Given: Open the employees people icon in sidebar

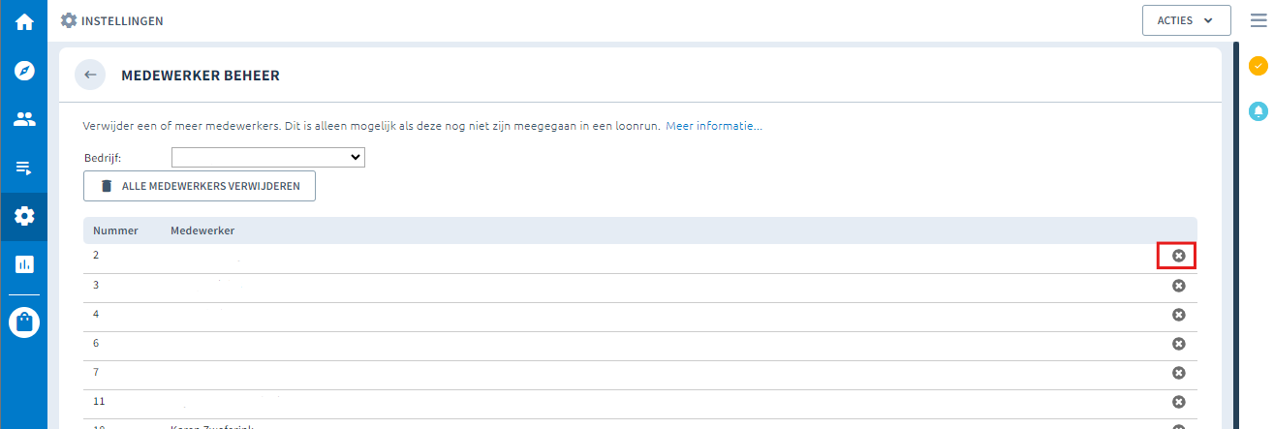Looking at the screenshot, I should coord(24,120).
